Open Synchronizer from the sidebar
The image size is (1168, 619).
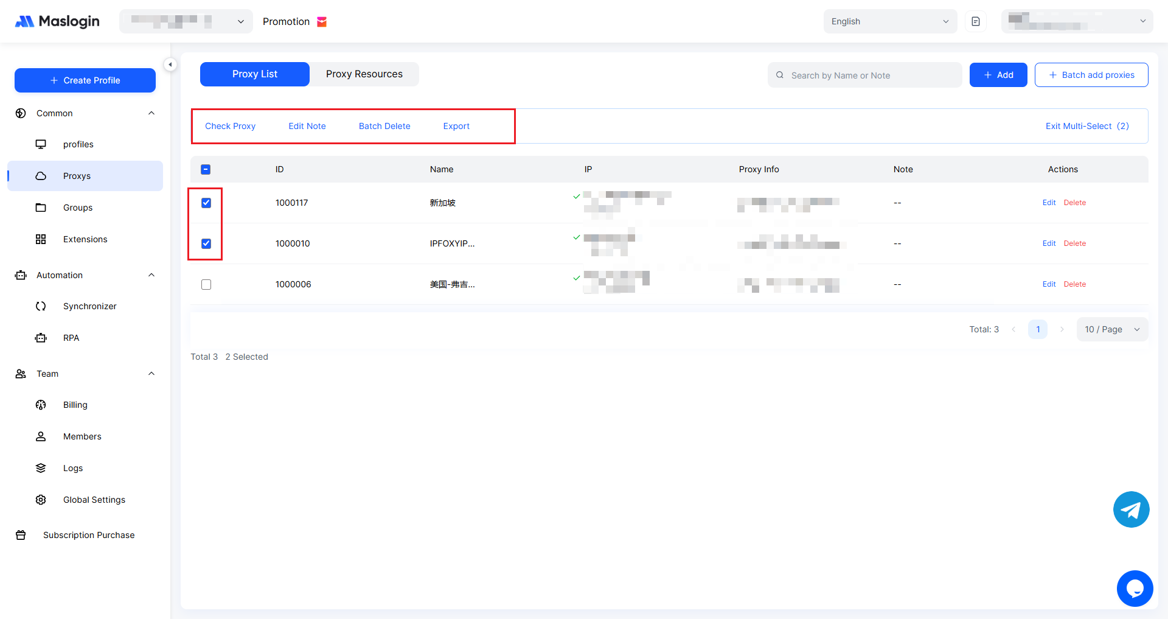[89, 306]
